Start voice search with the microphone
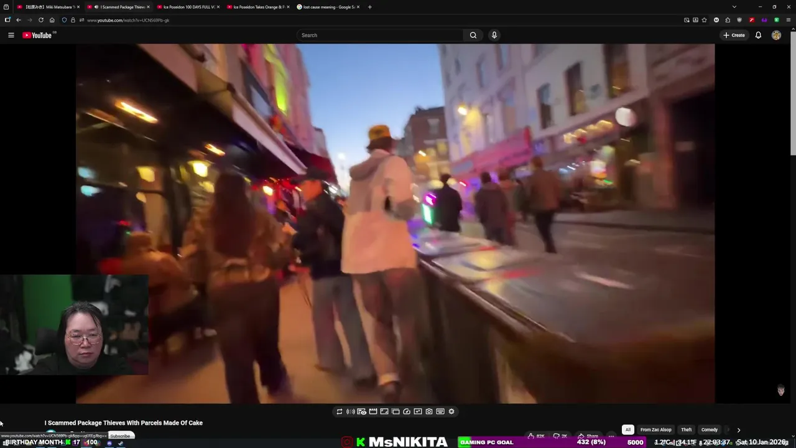This screenshot has width=796, height=448. 494,35
